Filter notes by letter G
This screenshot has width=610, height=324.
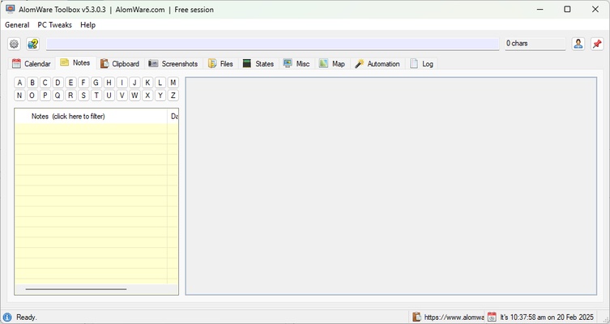pyautogui.click(x=96, y=83)
